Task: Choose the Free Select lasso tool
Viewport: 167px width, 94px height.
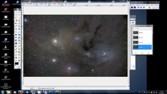Action: tap(16, 17)
